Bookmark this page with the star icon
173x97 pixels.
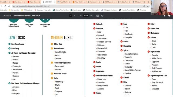[x=148, y=6]
